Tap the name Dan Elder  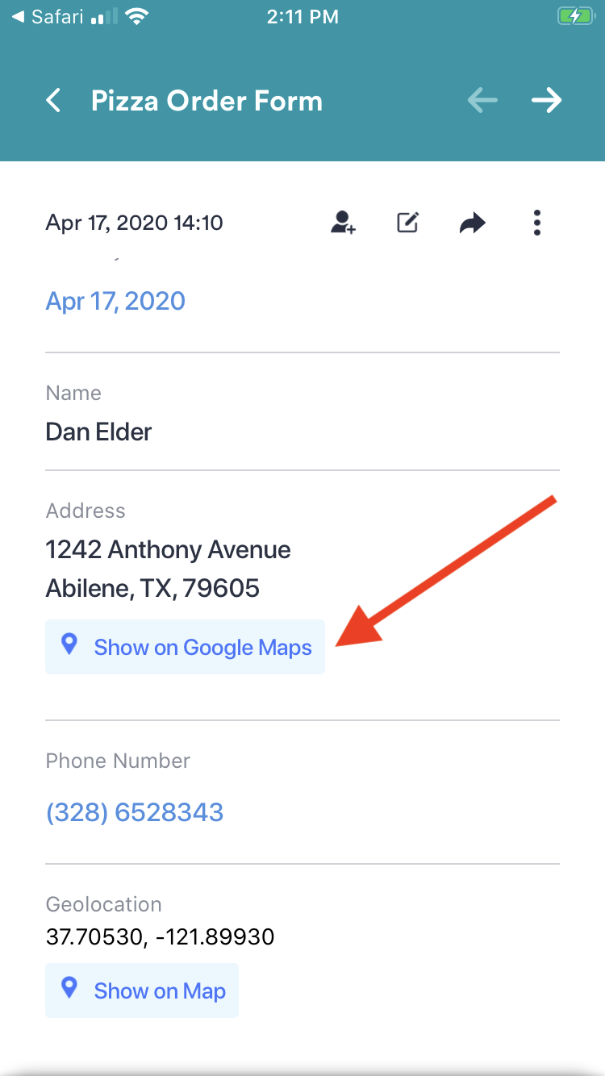[98, 432]
